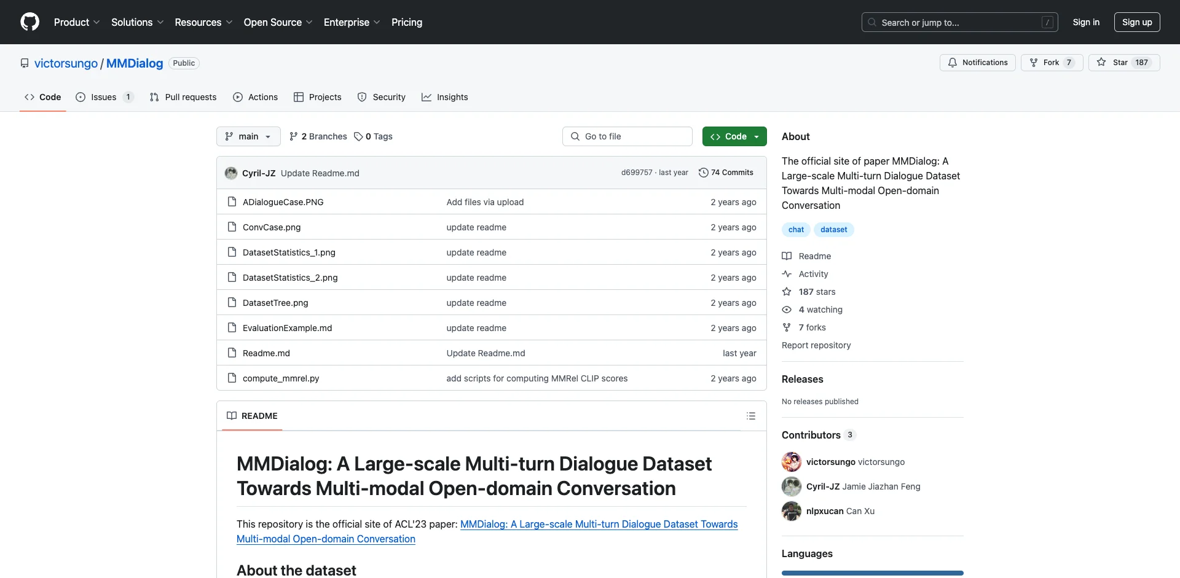Switch to the Pull requests tab

(183, 97)
